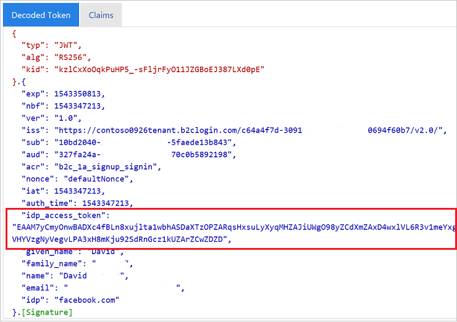Select the token line starting with EAAM7yCmyOnw
The image size is (457, 322).
click(233, 227)
